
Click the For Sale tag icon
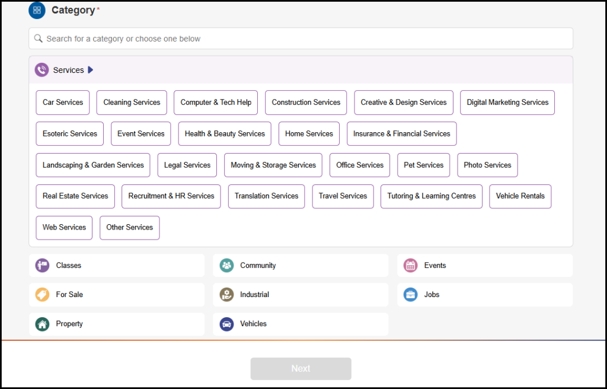[42, 295]
